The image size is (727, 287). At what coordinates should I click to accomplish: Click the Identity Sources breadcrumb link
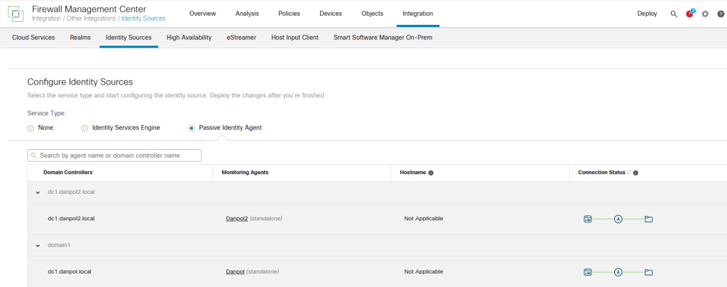[x=143, y=18]
